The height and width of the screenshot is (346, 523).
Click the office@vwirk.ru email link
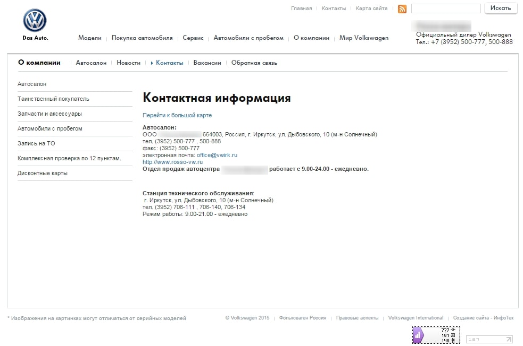217,155
